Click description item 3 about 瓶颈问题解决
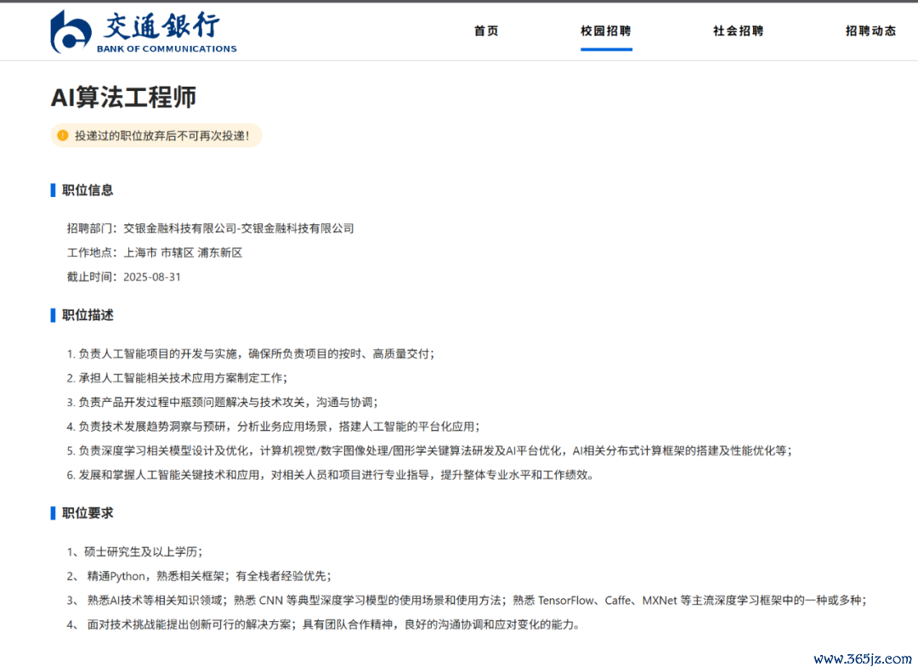Viewport: 918px width, 672px height. click(223, 403)
